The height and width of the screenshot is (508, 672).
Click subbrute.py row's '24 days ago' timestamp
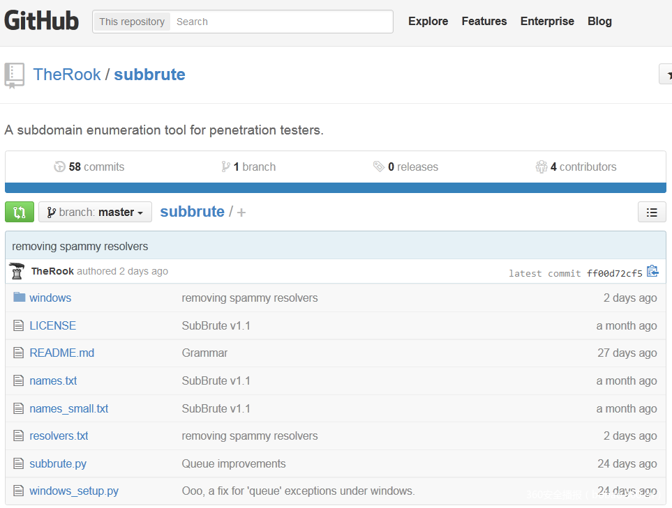pyautogui.click(x=627, y=463)
